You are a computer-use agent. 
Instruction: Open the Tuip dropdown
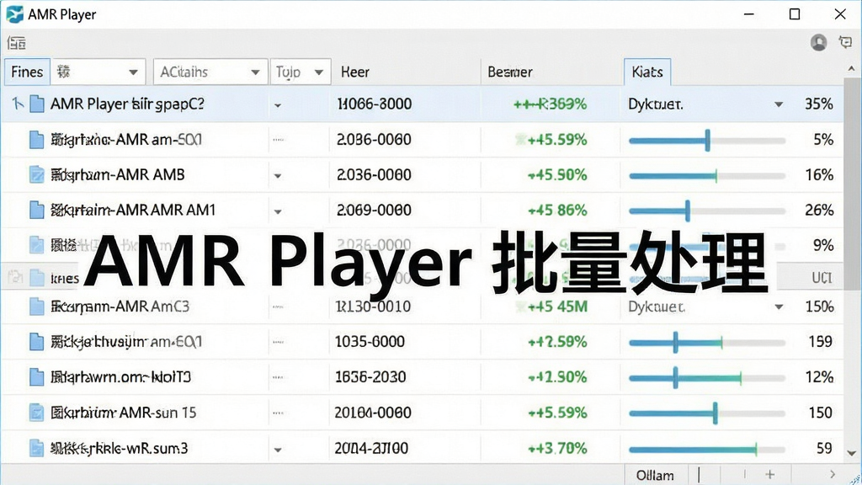pos(301,72)
